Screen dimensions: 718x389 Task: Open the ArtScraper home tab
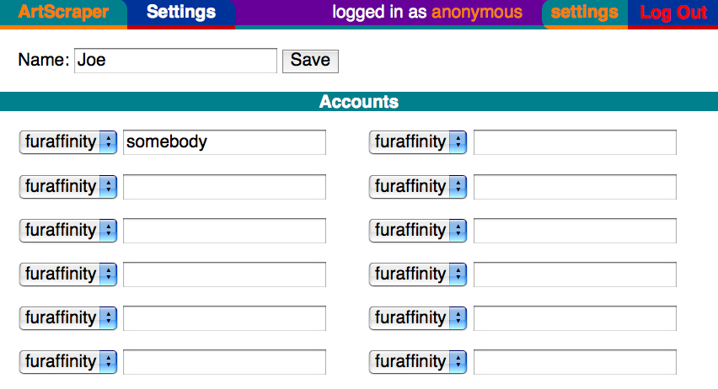[63, 13]
